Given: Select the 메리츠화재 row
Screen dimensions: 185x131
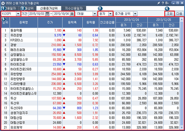Looking at the screenshot, I should click(90, 50).
